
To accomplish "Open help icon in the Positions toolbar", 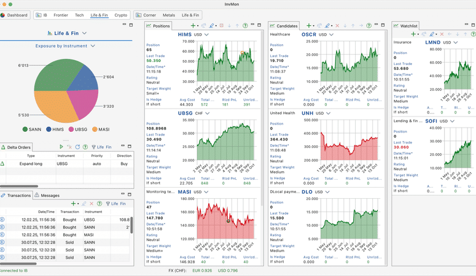I will pyautogui.click(x=246, y=26).
